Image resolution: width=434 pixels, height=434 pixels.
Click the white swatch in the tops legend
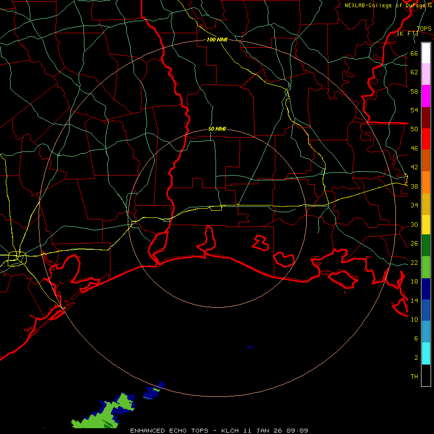426,53
